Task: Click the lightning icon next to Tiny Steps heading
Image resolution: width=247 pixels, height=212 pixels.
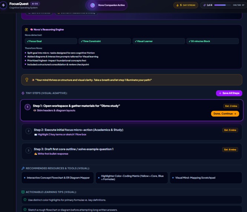Action: (x=23, y=93)
